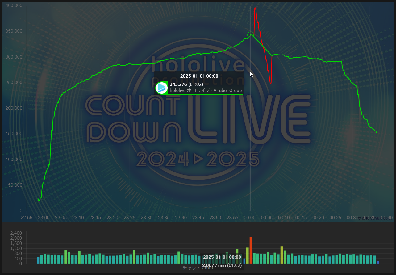The image size is (396, 275).
Task: Click "hololive ホロライブ - VTuber Group" channel name
Action: (206, 91)
